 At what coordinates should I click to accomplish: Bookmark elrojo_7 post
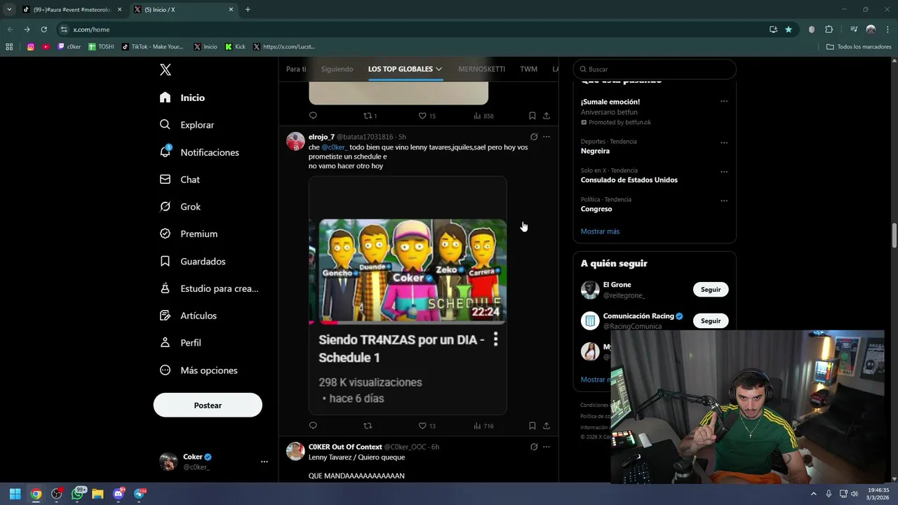click(532, 426)
